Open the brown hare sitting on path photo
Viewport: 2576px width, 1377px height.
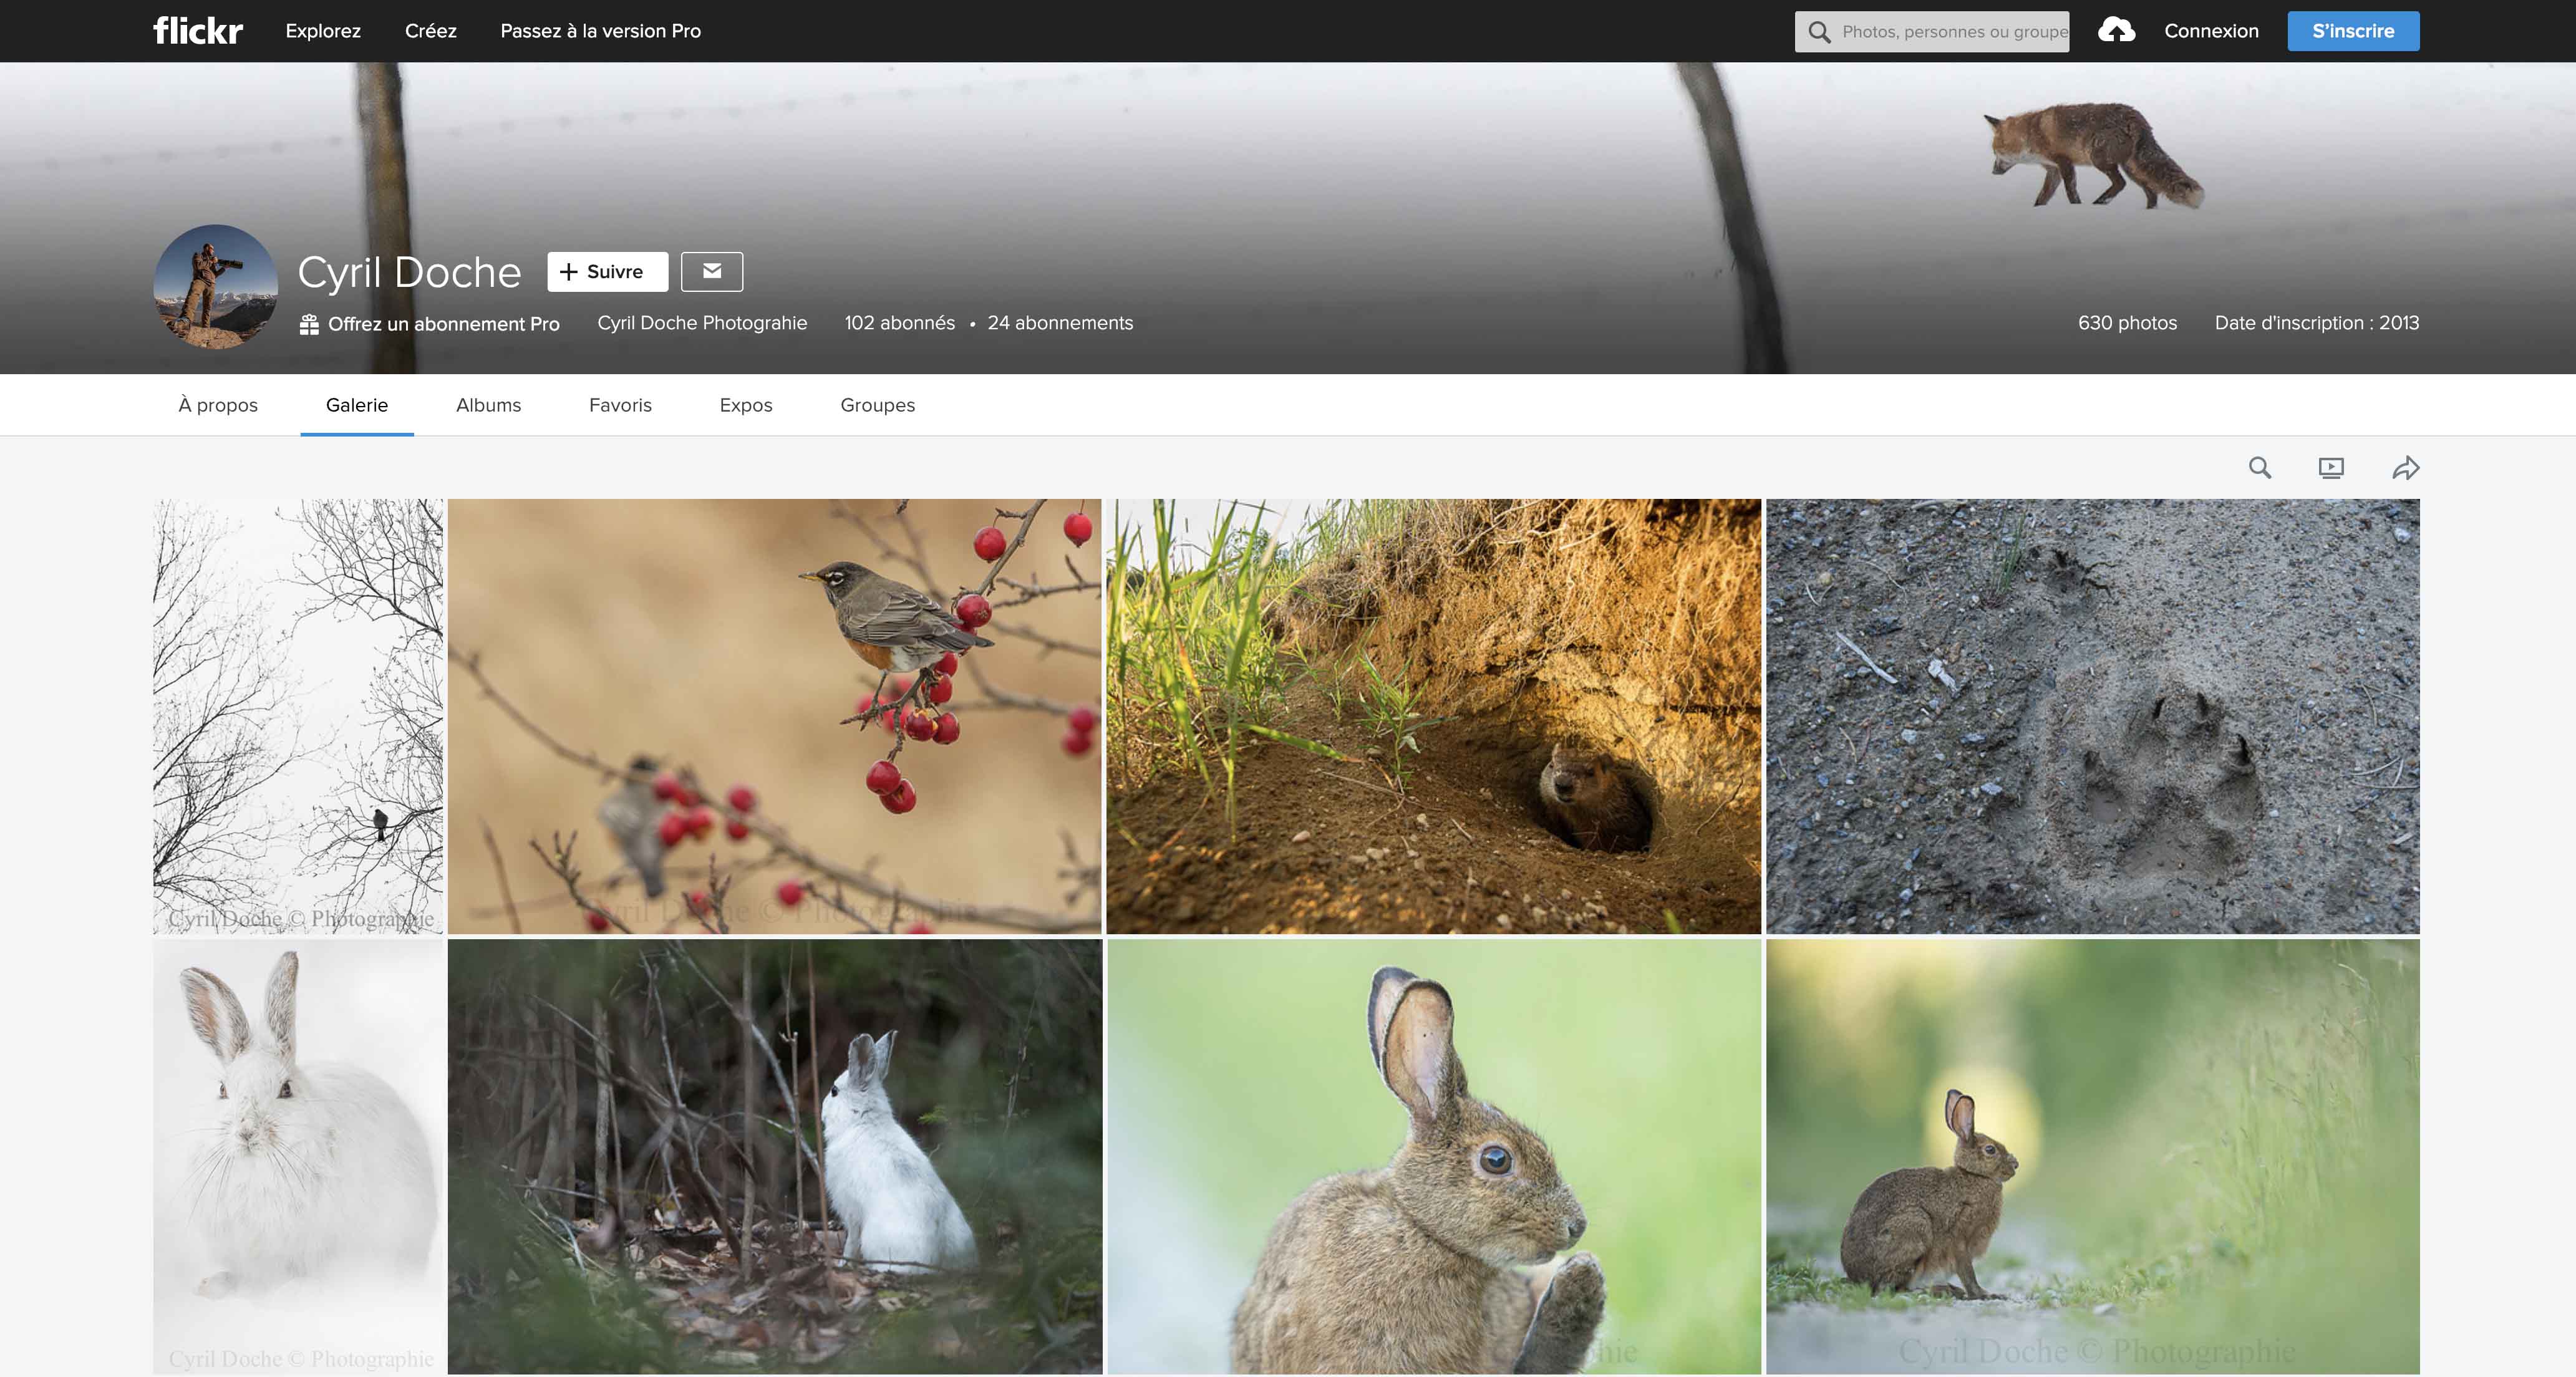click(2092, 1156)
